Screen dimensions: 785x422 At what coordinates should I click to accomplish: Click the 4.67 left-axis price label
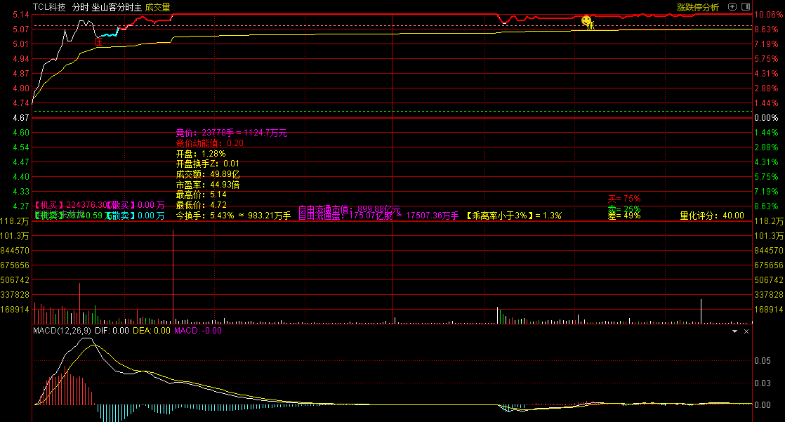click(x=21, y=118)
